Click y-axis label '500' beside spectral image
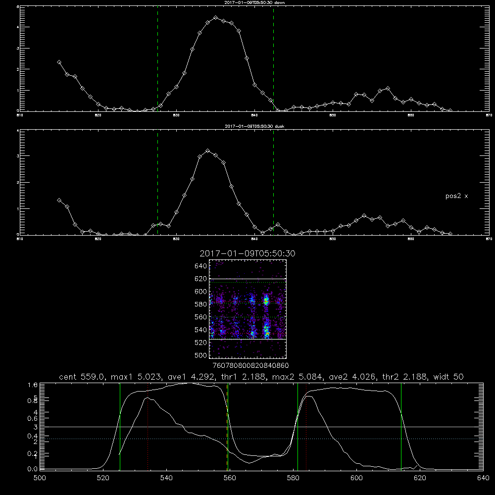Viewport: 495px width, 495px height. pyautogui.click(x=200, y=355)
